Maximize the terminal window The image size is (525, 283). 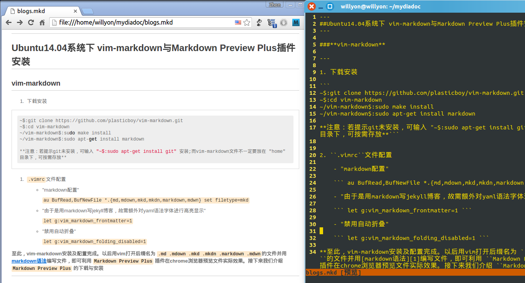(330, 7)
